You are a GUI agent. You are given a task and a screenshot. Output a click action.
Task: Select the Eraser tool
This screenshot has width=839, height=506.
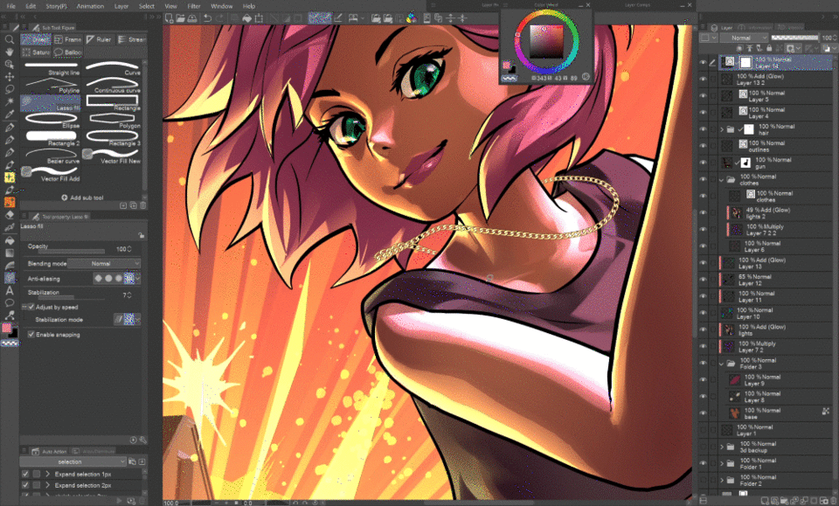[x=9, y=214]
